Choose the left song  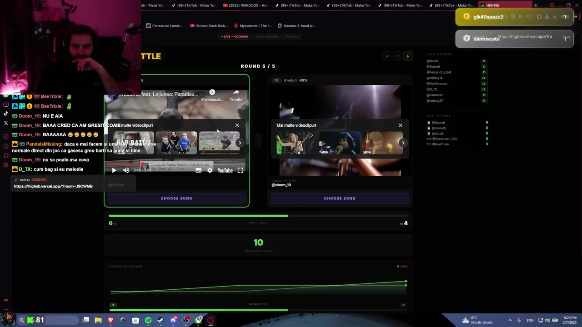[176, 198]
